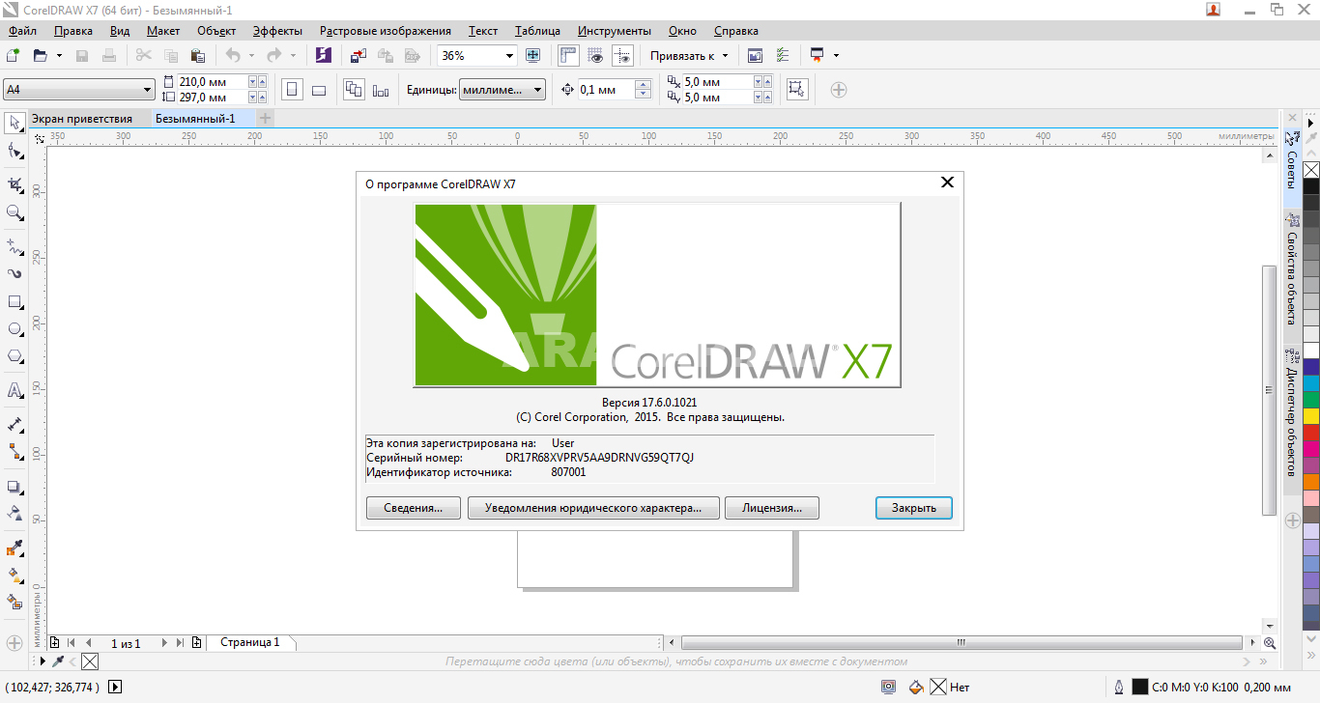Select the Ellipse tool

click(14, 329)
